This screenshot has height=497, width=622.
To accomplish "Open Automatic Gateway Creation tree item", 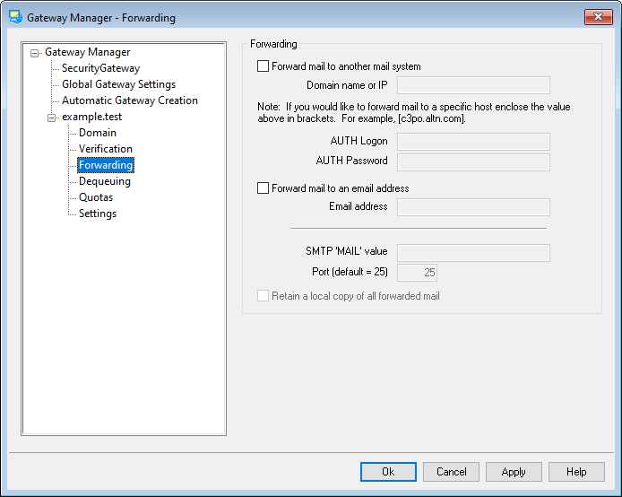I will [129, 100].
